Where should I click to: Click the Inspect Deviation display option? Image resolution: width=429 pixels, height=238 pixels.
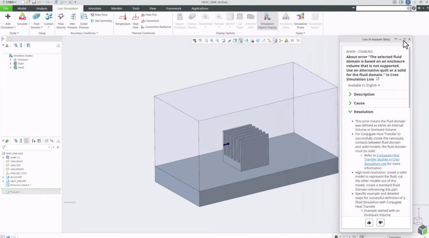(180, 21)
